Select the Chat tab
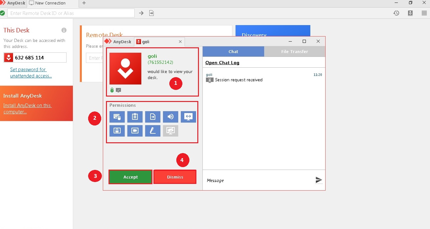 (233, 51)
